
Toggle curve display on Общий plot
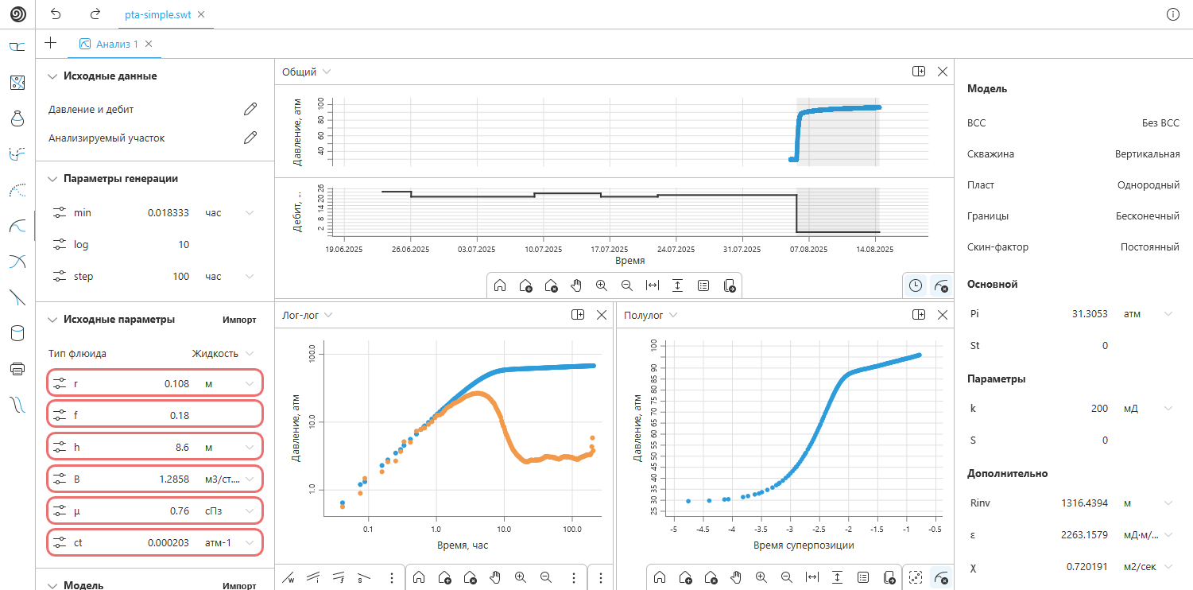941,285
